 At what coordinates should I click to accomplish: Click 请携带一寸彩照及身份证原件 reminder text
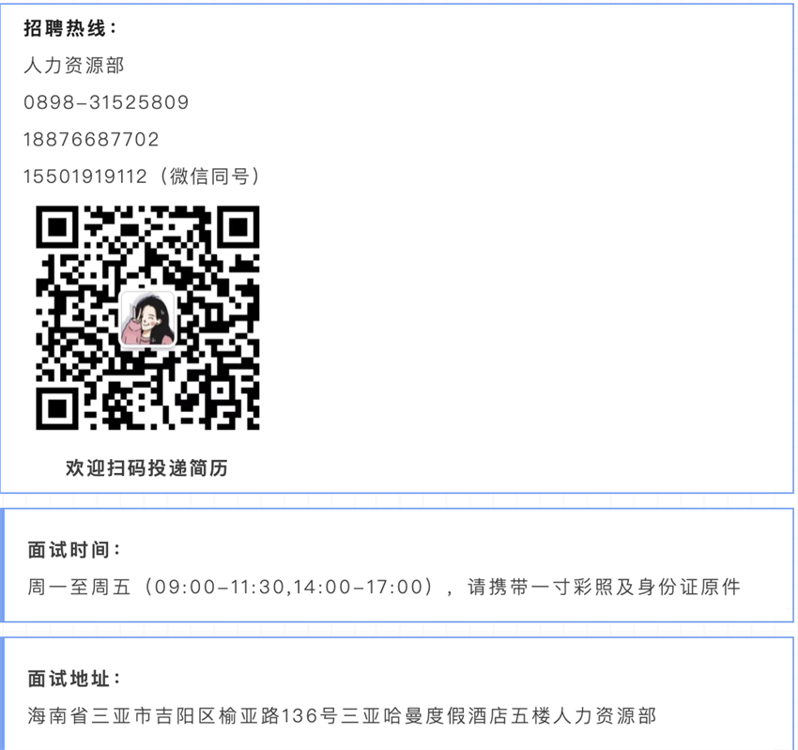pos(604,588)
